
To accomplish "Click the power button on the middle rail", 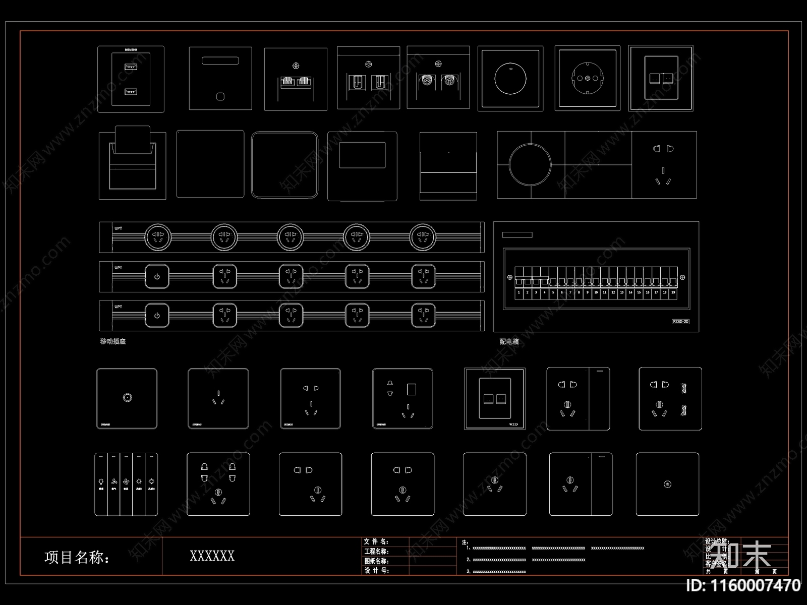I will click(157, 277).
